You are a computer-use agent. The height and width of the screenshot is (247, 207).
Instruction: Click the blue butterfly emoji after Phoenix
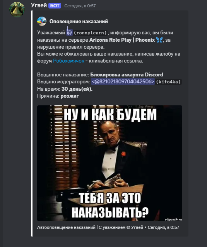(159, 40)
